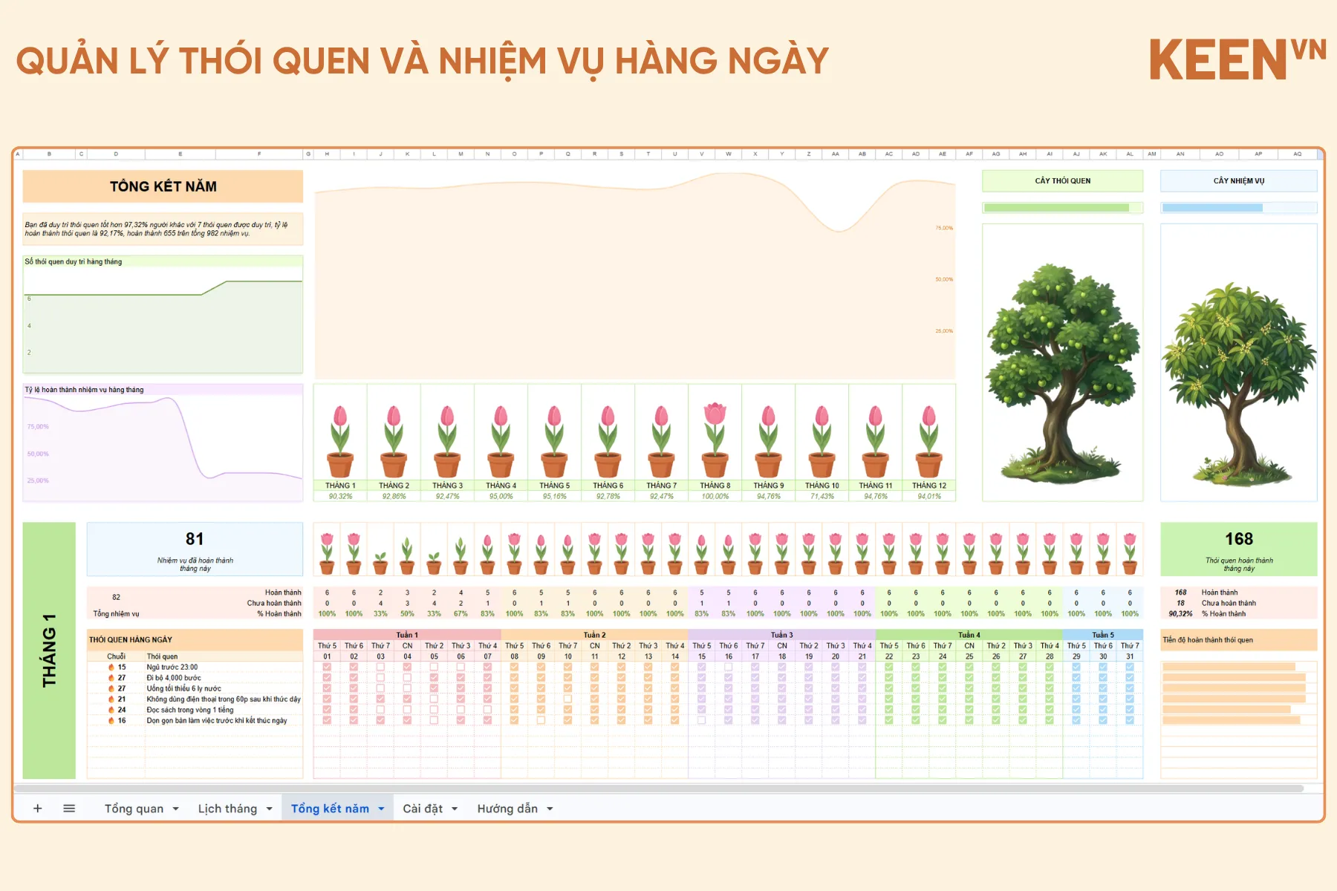Select the day 31 tulip icon

point(1130,554)
